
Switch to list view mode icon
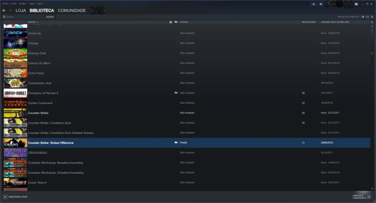coord(367,17)
